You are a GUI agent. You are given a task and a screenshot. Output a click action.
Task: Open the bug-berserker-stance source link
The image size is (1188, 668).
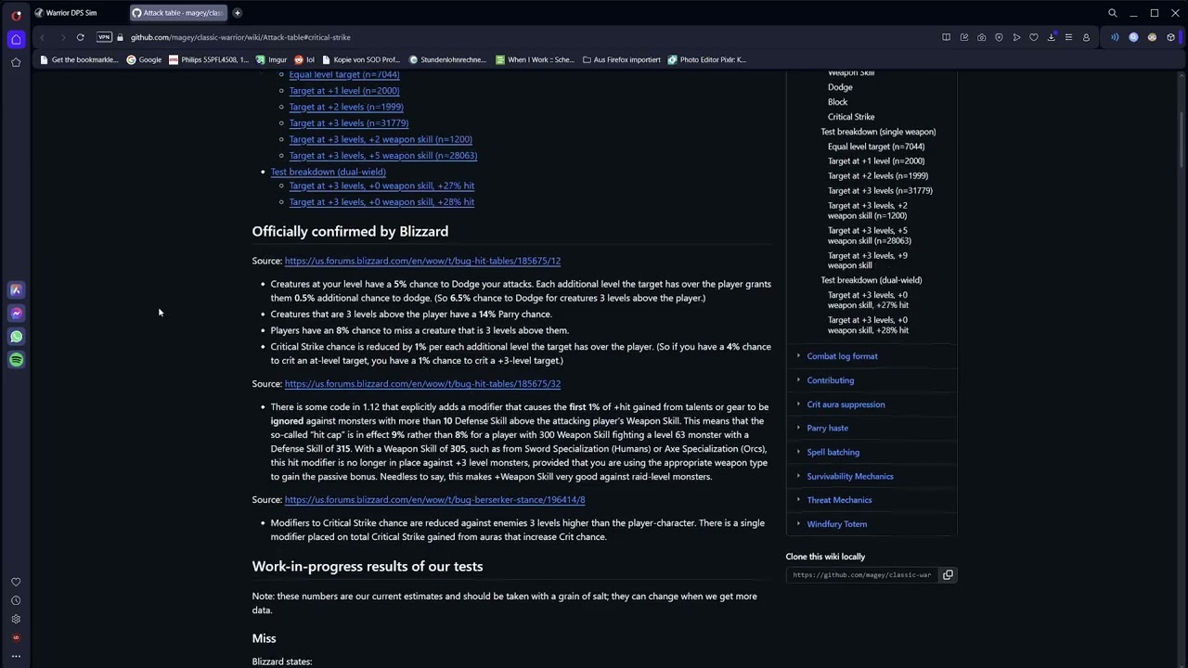(x=434, y=500)
